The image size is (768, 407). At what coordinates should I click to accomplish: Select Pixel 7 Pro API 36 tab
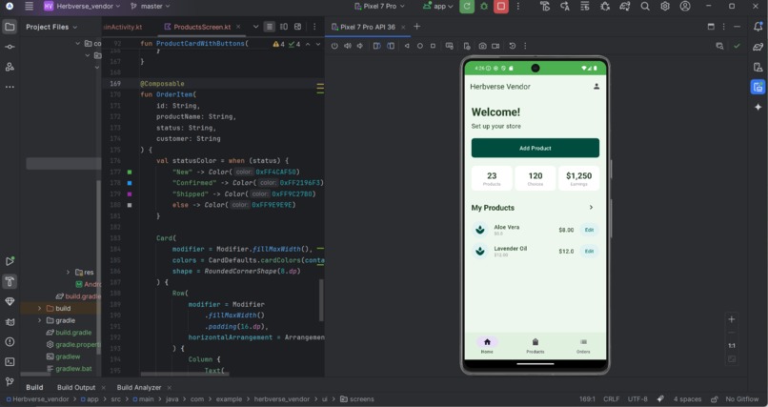coord(369,27)
